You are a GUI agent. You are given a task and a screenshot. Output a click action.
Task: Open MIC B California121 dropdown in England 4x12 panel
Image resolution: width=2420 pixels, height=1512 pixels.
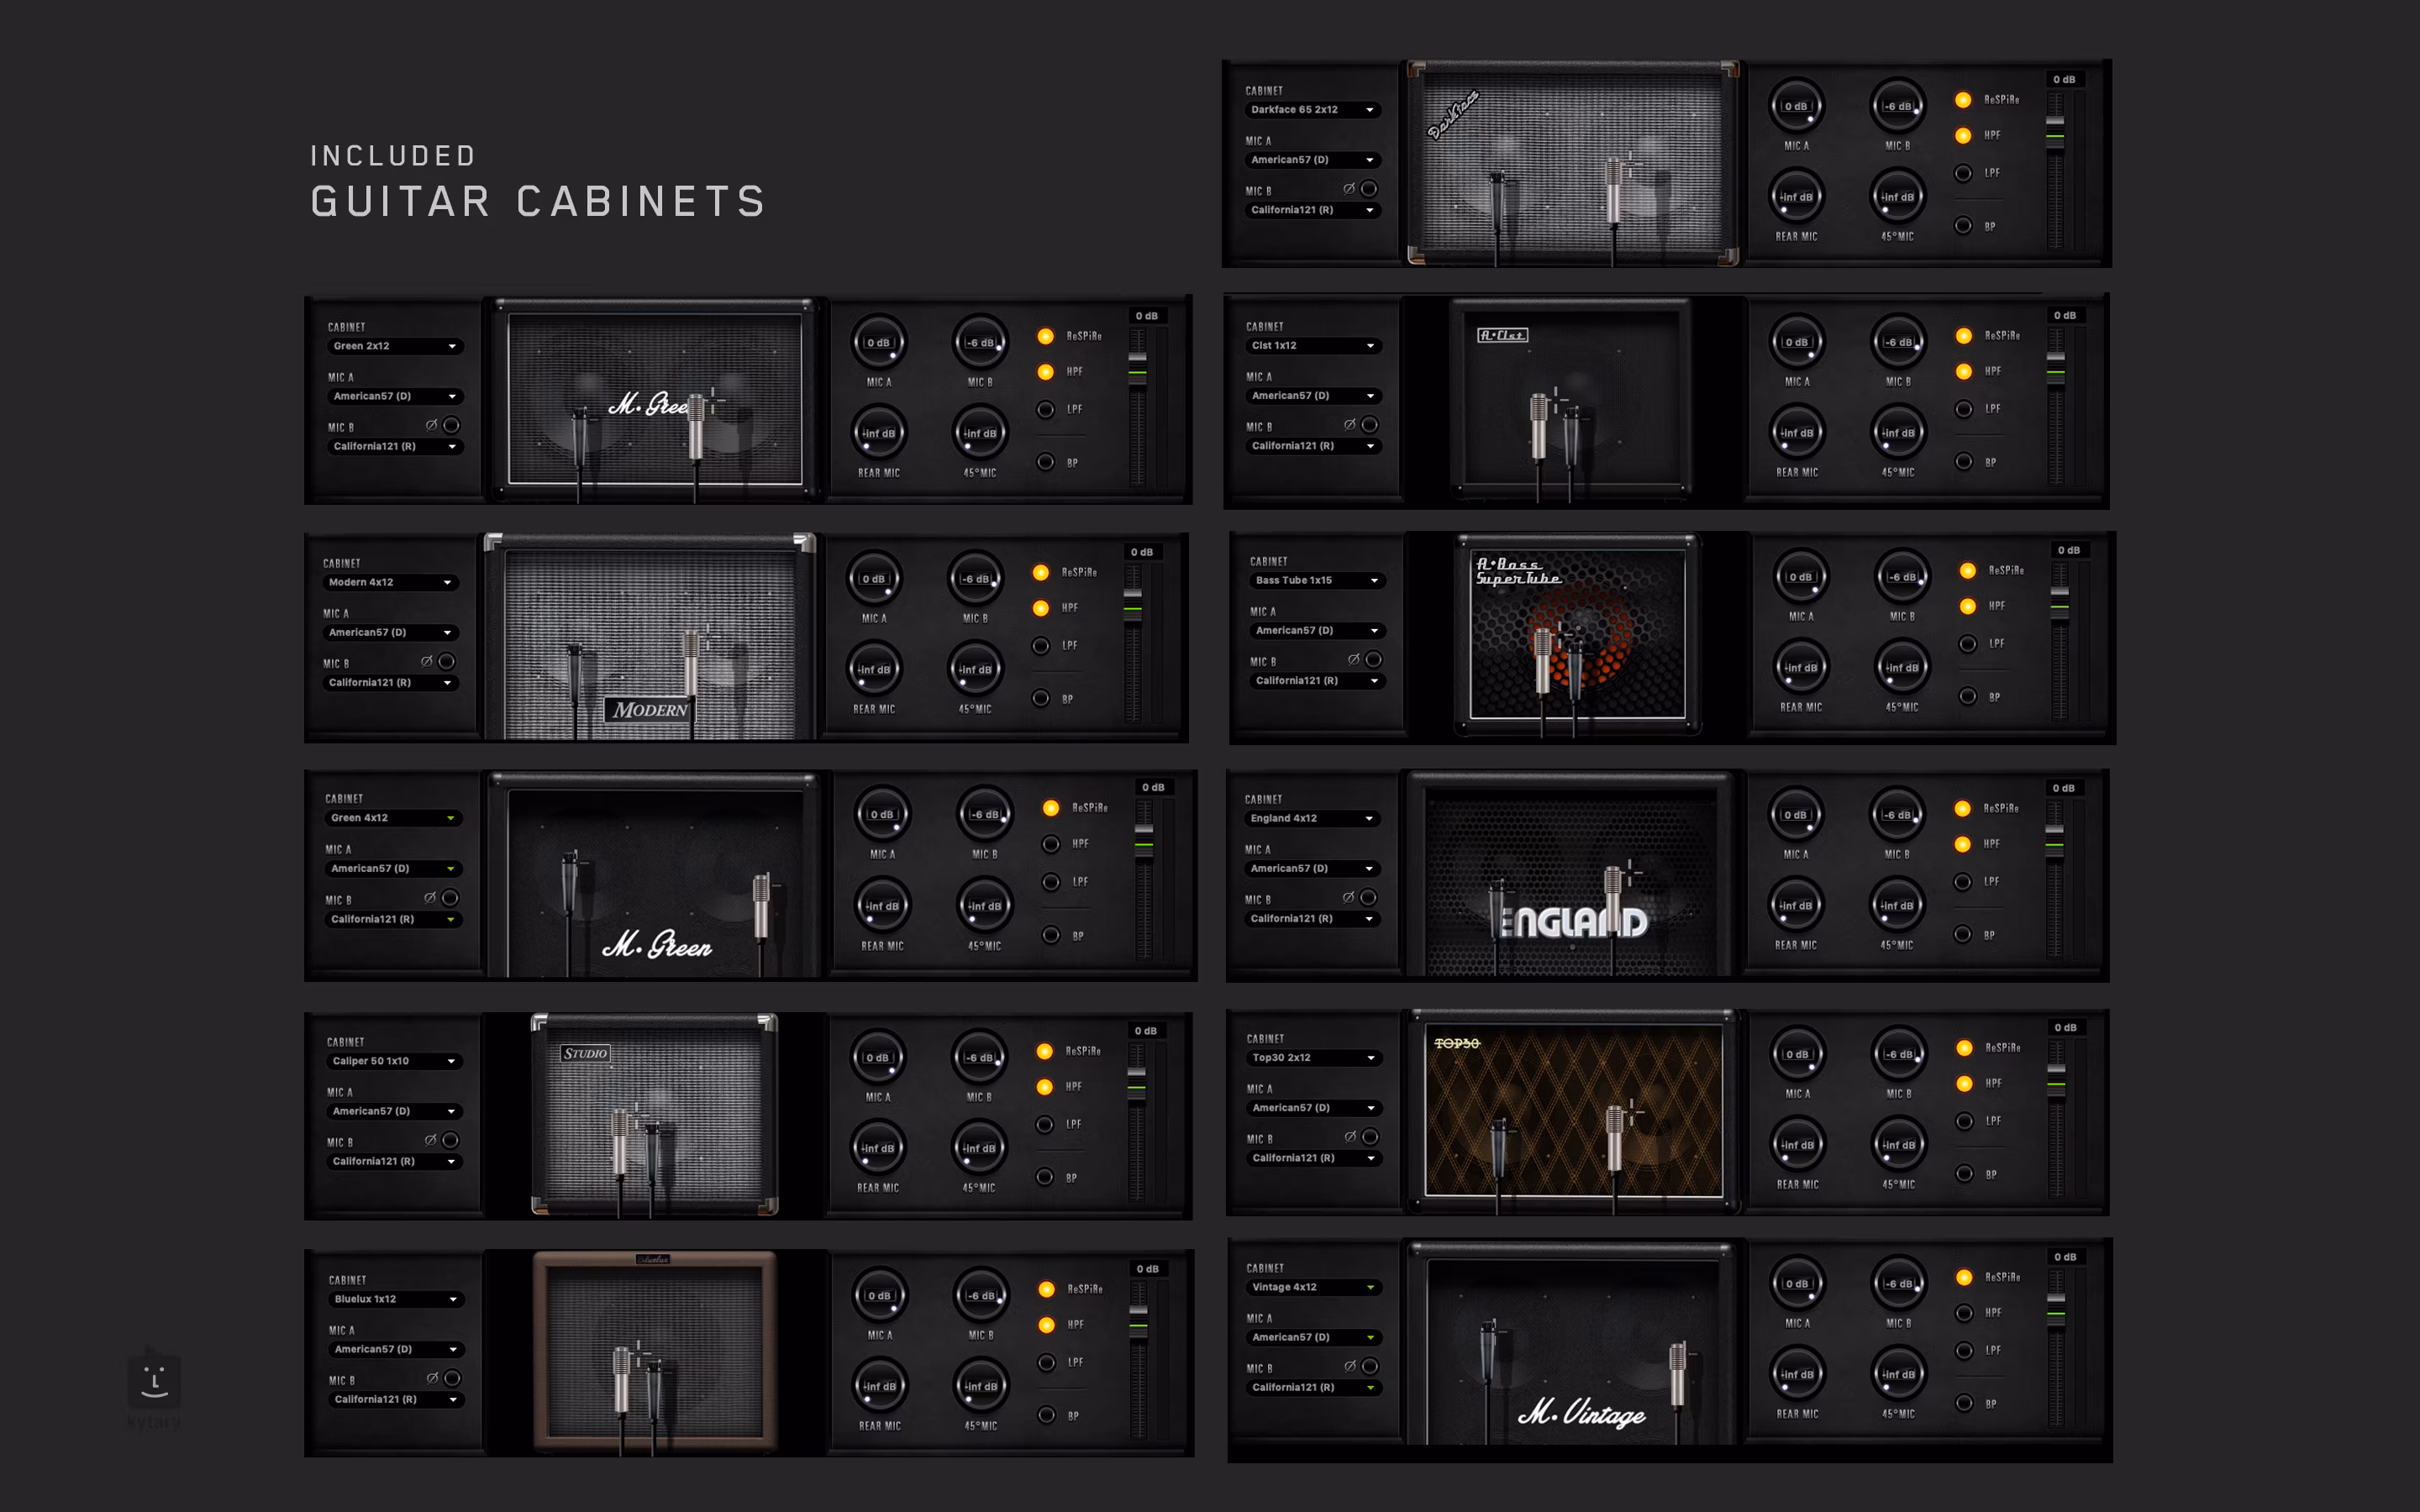coord(1312,918)
